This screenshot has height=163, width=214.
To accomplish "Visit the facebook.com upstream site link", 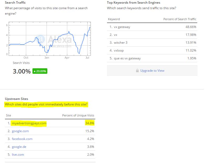I will (x=22, y=139).
